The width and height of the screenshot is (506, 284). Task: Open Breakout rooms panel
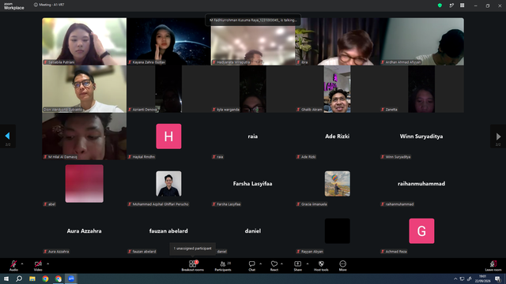(x=193, y=266)
